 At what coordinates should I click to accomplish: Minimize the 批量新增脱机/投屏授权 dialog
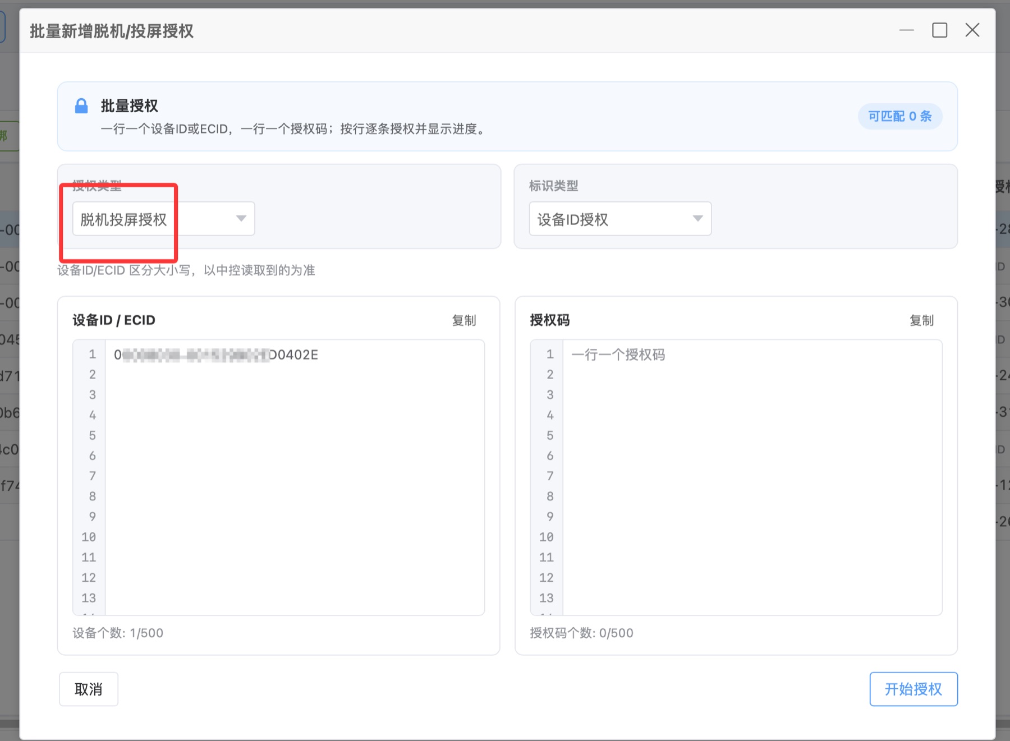point(907,30)
